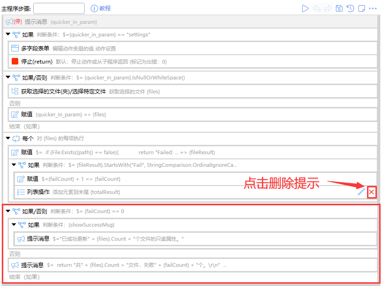
Task: Open the 教程 tutorial link
Action: pyautogui.click(x=101, y=8)
